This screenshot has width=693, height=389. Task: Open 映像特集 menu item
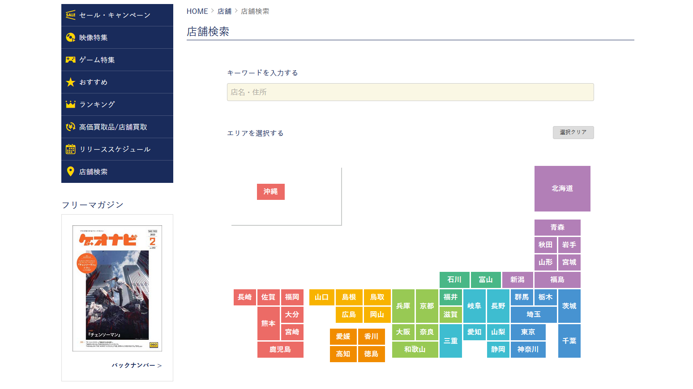[117, 38]
